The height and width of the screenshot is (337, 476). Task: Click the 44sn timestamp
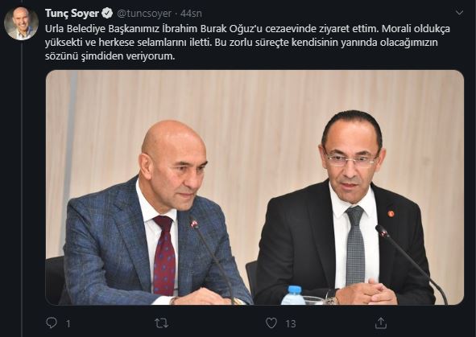point(191,14)
